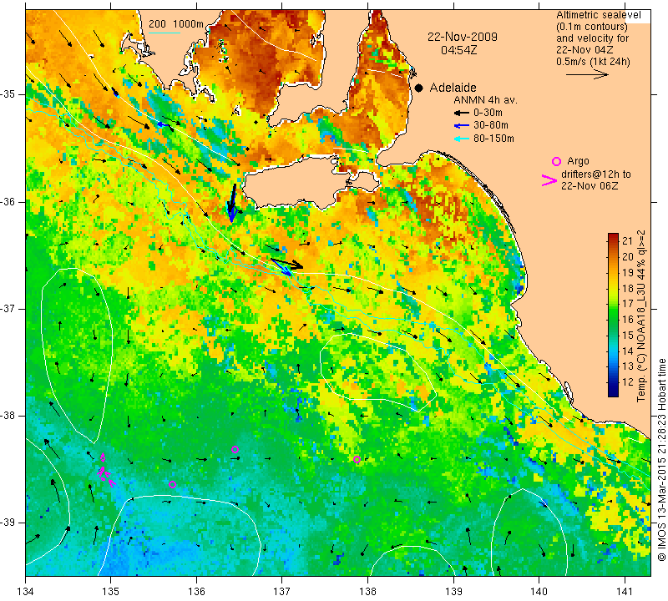The width and height of the screenshot is (668, 601).
Task: Click the latitude label -38
Action: pyautogui.click(x=8, y=416)
